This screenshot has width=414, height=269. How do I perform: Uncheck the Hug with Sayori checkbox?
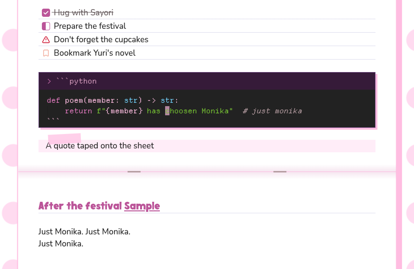[x=46, y=12]
